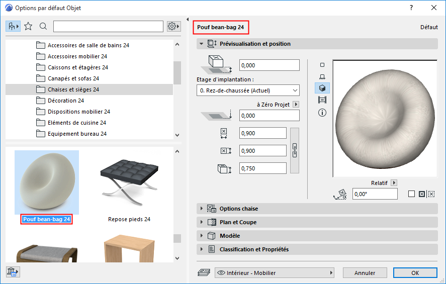Expand the Plan et Coupe panel
The image size is (446, 284).
[x=317, y=222]
